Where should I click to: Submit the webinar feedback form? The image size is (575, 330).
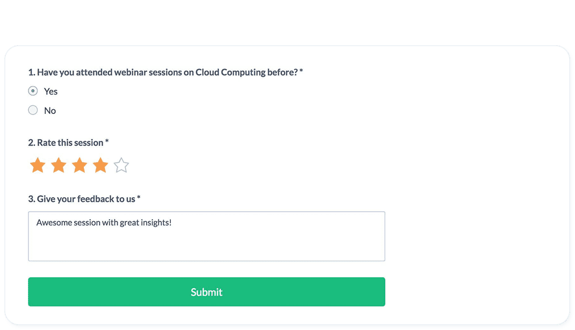pyautogui.click(x=206, y=292)
